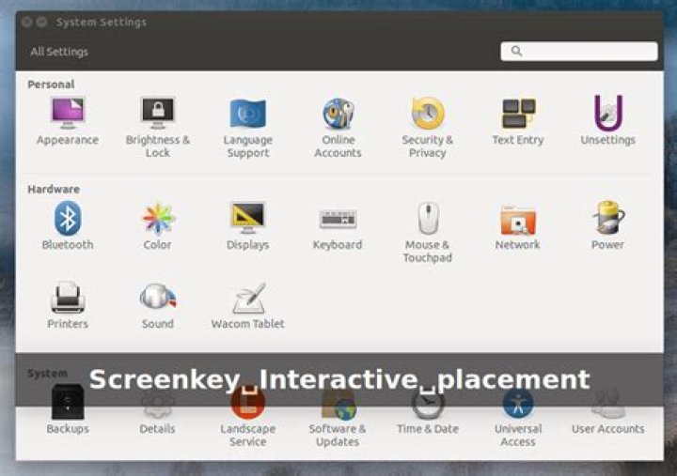
Task: Open Landscape Service settings
Action: pos(248,417)
